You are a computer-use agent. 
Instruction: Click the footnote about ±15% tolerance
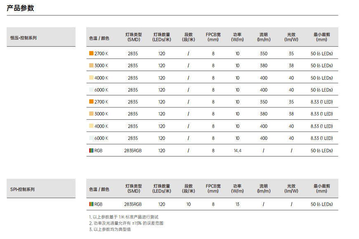coord(126,223)
